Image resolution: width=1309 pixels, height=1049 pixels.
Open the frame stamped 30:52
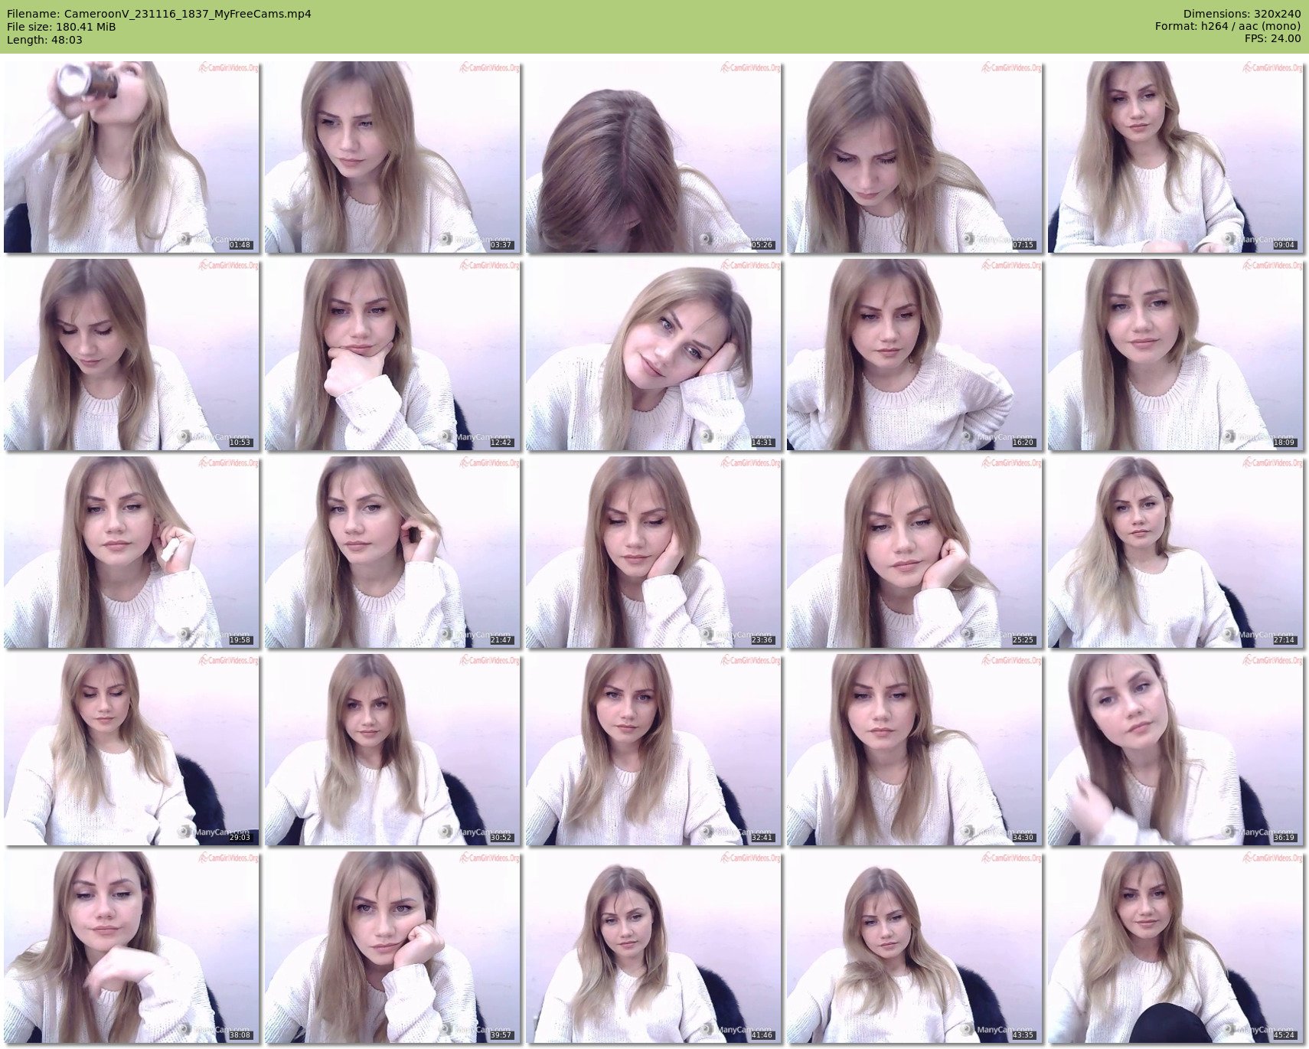coord(392,750)
